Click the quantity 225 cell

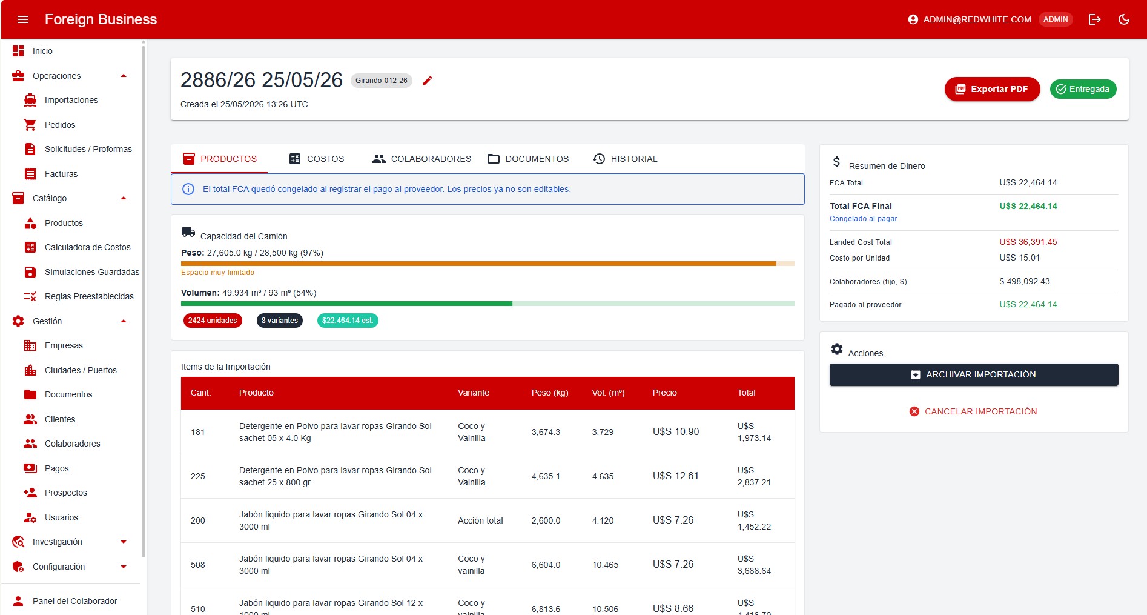(x=198, y=476)
